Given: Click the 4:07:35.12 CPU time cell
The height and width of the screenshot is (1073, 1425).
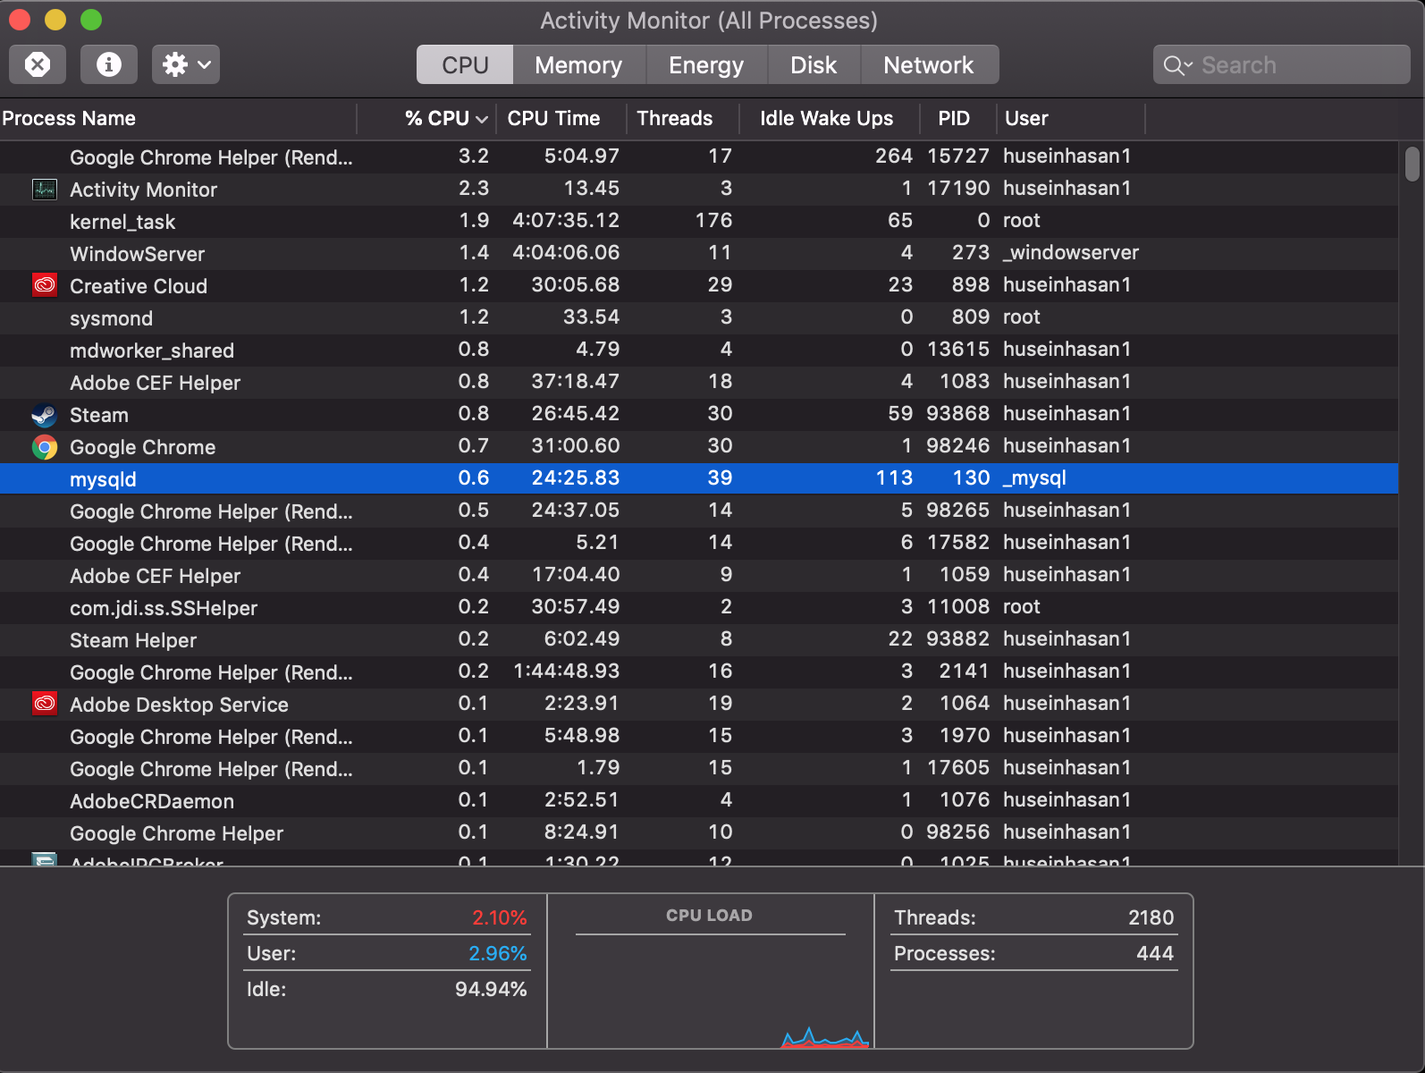Looking at the screenshot, I should tap(566, 221).
